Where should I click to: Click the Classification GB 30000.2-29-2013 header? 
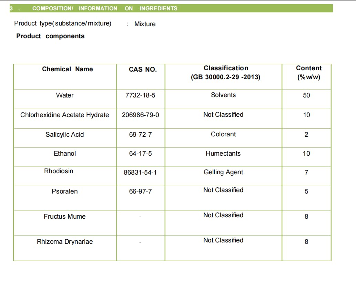(225, 73)
